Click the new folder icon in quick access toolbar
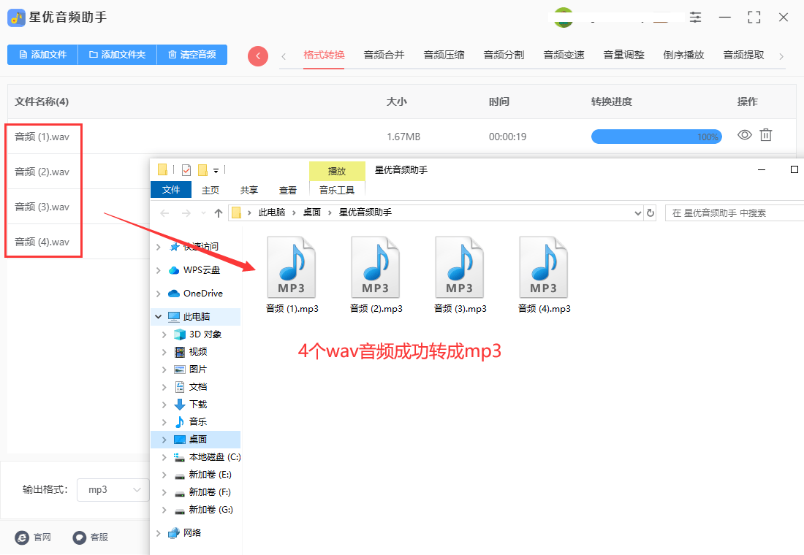 (x=202, y=169)
